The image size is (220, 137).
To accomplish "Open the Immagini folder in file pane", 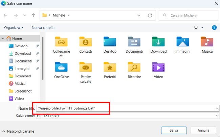I will 183,45.
